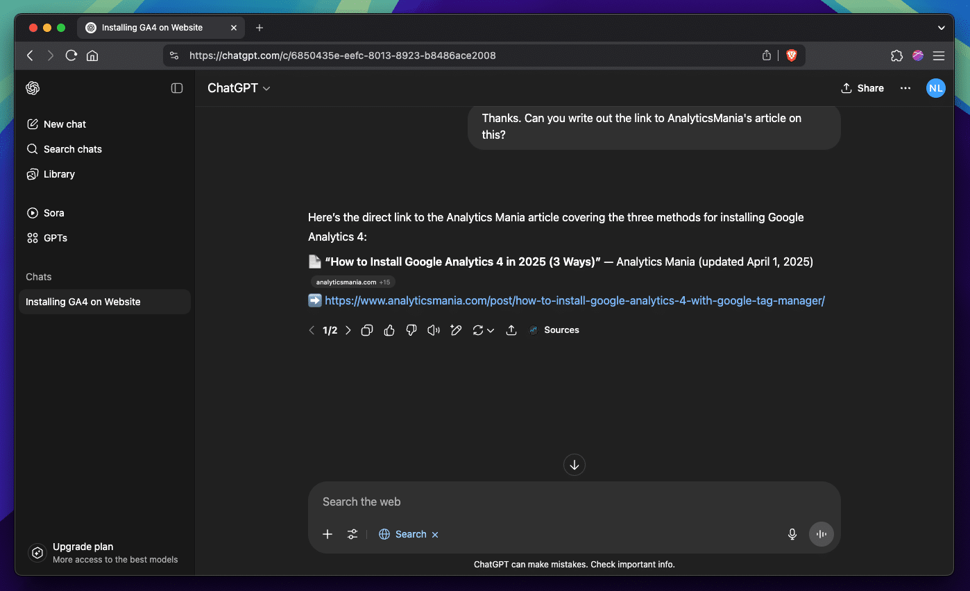Select the Installing GA4 on Website chat
This screenshot has width=970, height=591.
point(105,302)
